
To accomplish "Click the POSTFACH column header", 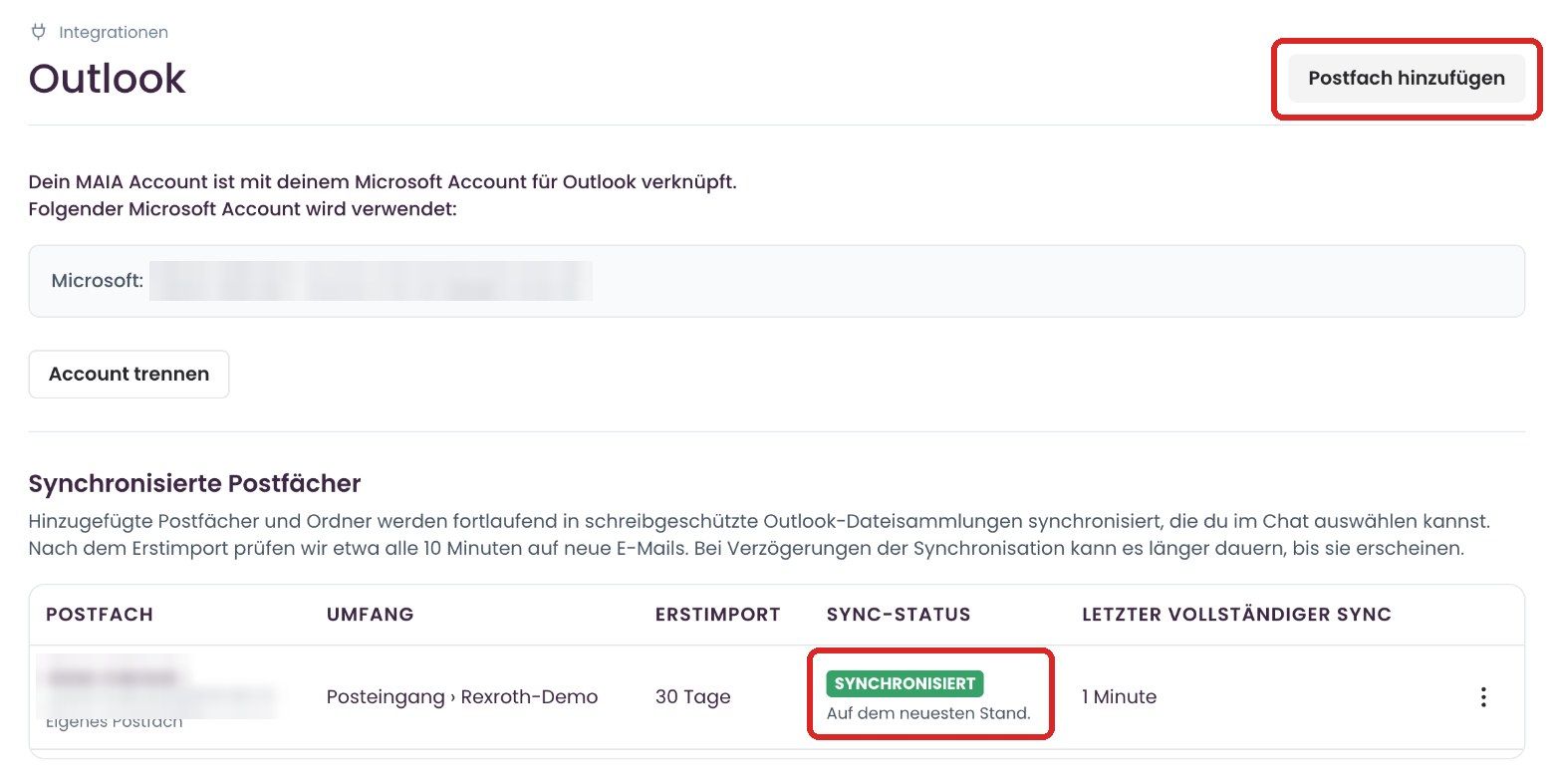I will click(x=100, y=615).
